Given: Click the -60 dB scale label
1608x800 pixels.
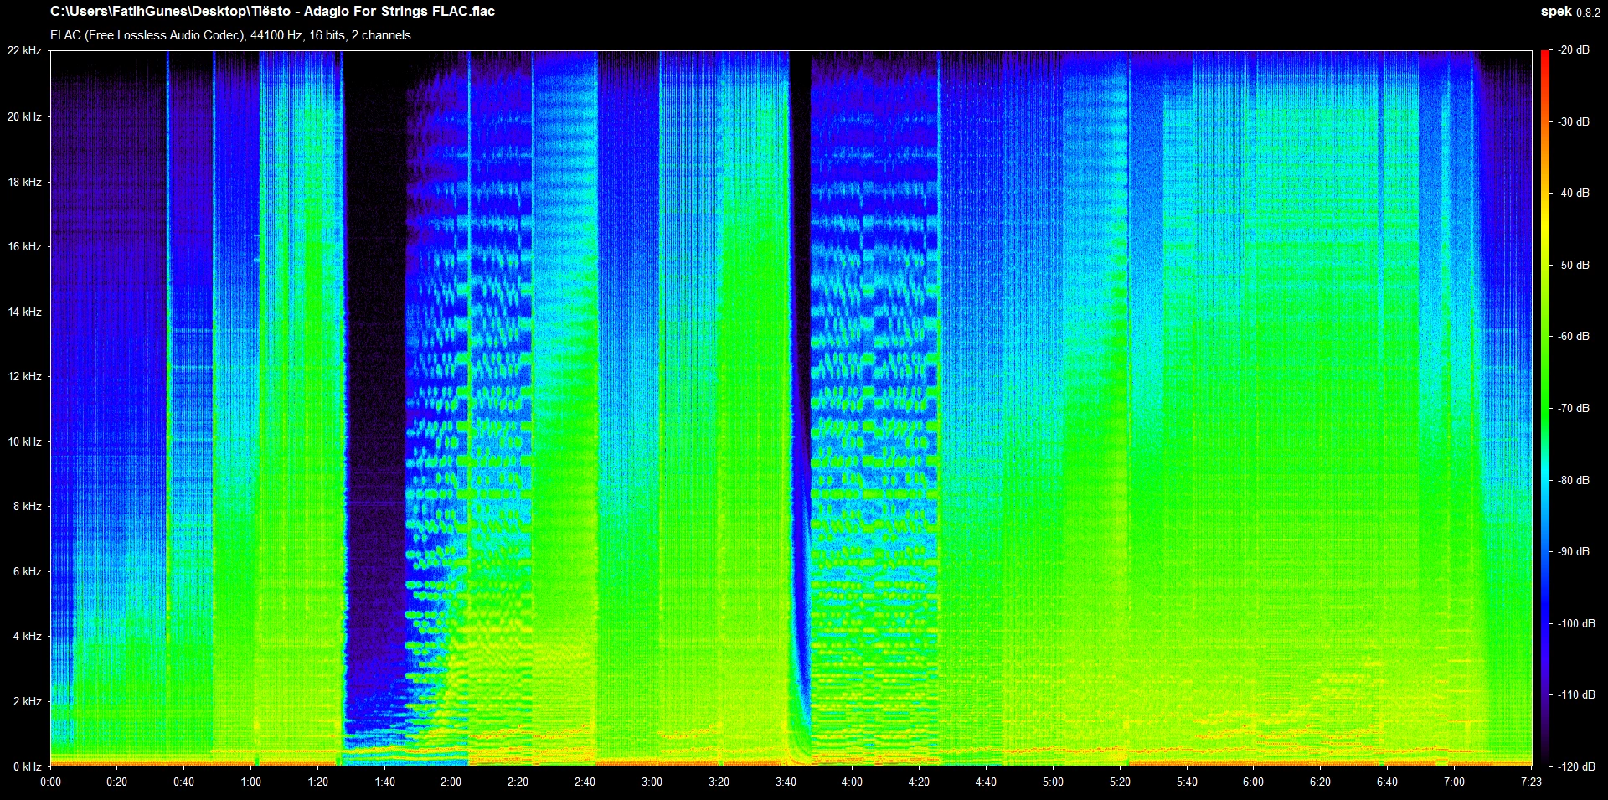Looking at the screenshot, I should point(1574,337).
